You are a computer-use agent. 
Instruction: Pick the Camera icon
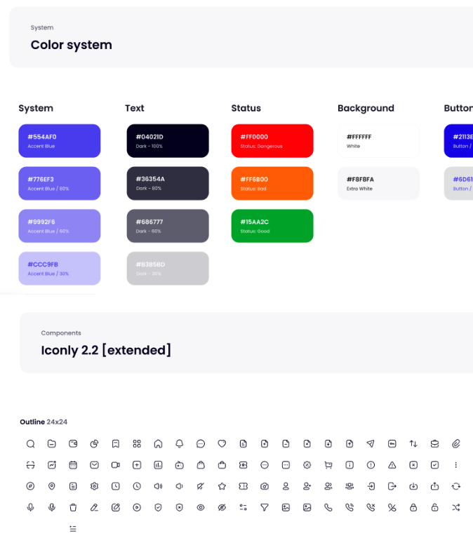(x=265, y=486)
